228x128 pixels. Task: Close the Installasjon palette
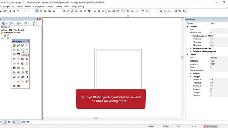click(28, 41)
